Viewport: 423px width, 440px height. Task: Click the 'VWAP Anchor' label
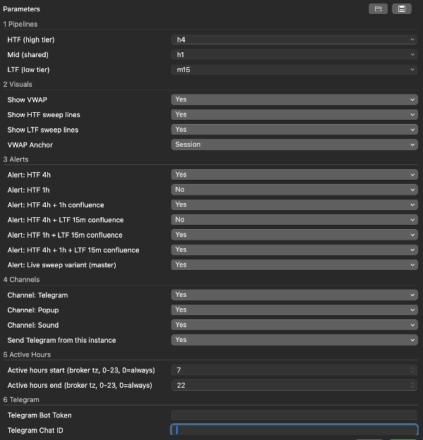click(x=30, y=145)
